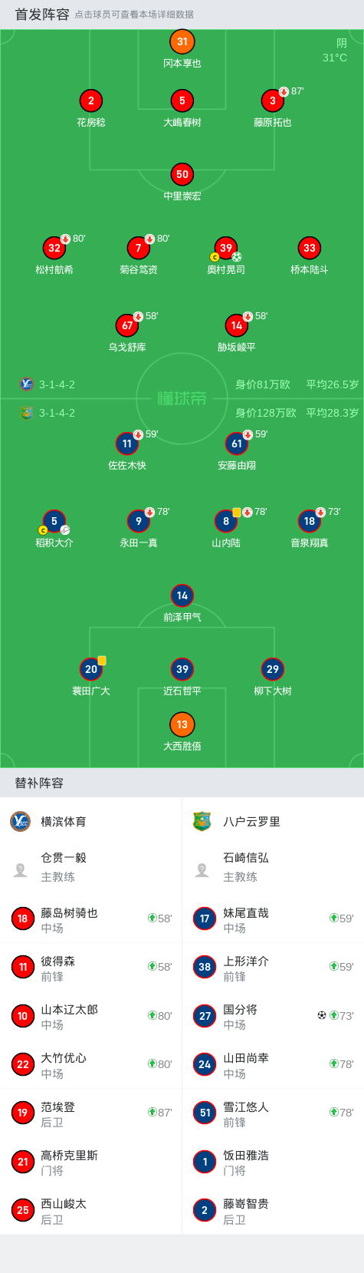Screen dimensions: 364x1273
Task: Tap player 50 中里崇宏 circle
Action: [182, 174]
